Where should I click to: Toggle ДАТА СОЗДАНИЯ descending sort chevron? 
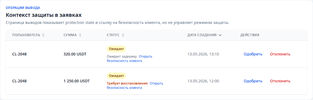[x=220, y=35]
